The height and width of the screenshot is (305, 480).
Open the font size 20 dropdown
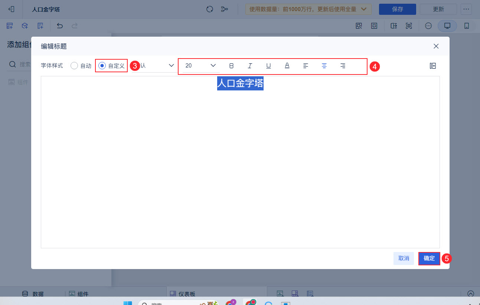coord(200,66)
